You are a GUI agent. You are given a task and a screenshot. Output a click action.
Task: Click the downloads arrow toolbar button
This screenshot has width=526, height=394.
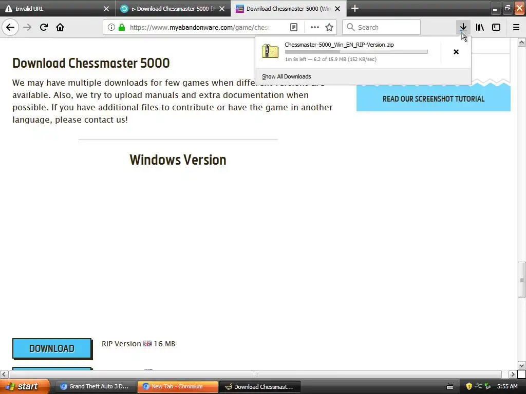[463, 27]
